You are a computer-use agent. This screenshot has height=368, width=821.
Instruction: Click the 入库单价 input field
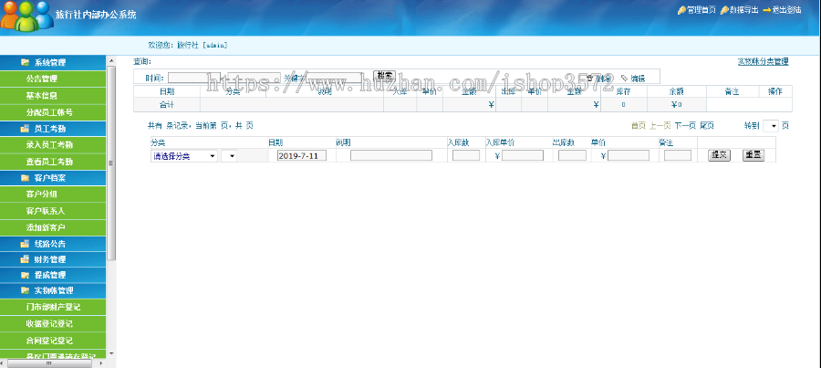point(523,155)
